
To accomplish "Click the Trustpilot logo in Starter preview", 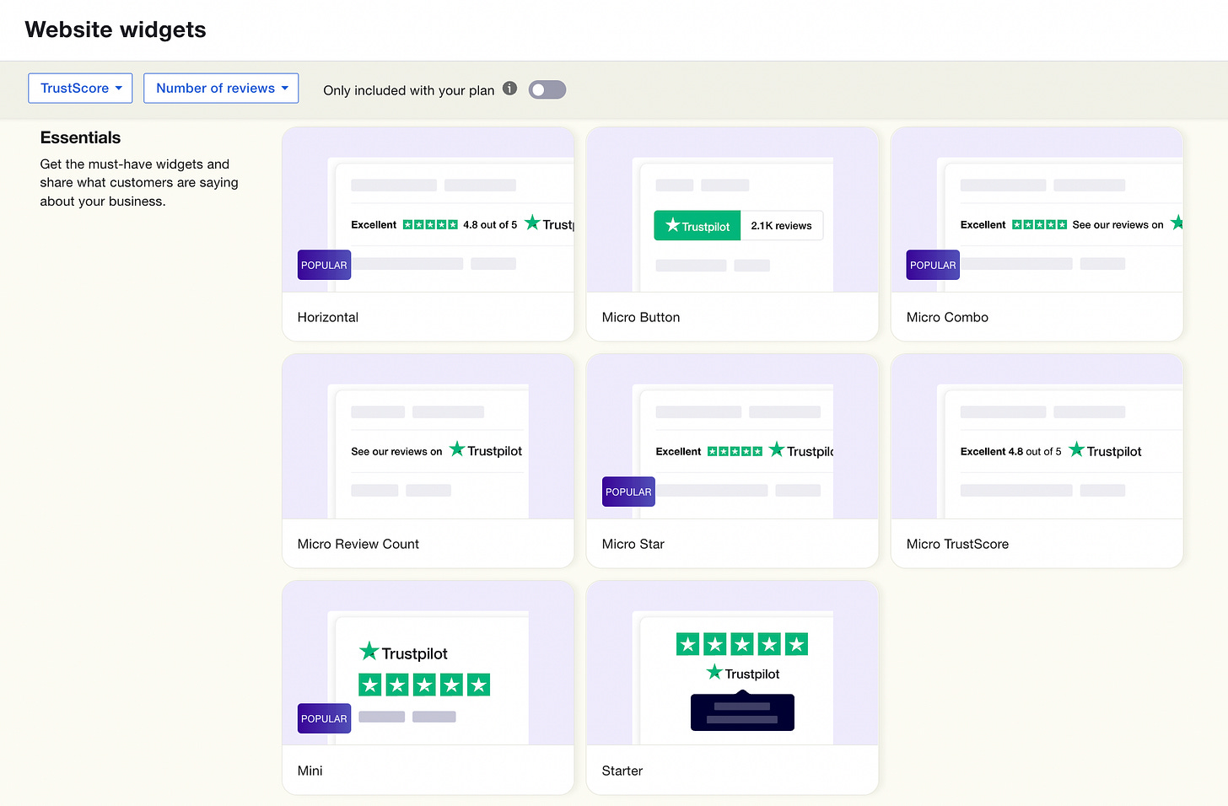I will pos(743,673).
